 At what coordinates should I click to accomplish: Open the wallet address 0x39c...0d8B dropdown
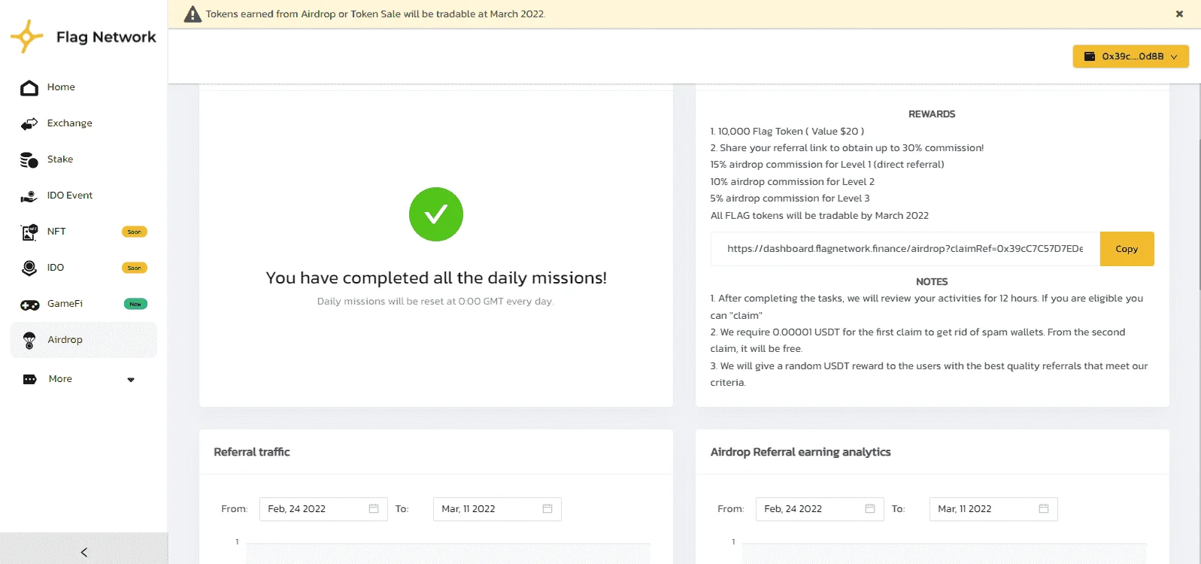tap(1131, 56)
